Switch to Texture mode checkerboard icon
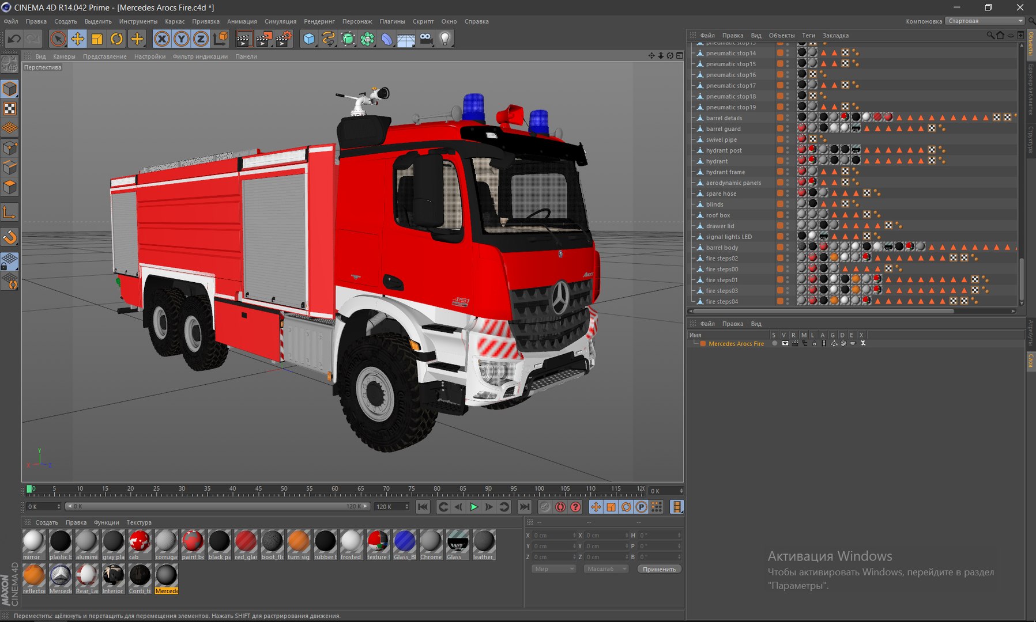Image resolution: width=1036 pixels, height=622 pixels. point(10,109)
